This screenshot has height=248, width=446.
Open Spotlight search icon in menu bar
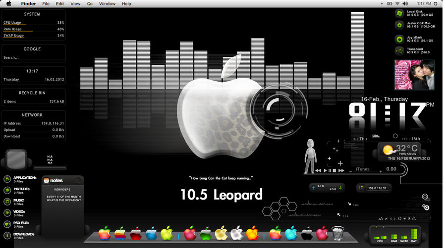(435, 3)
